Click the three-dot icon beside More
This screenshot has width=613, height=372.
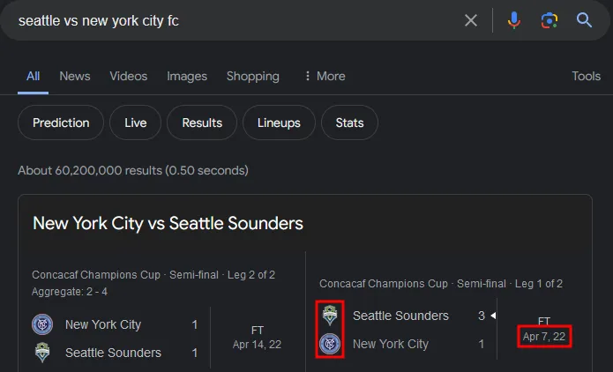coord(307,76)
